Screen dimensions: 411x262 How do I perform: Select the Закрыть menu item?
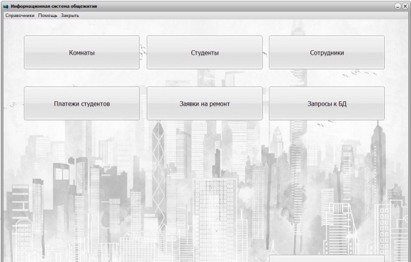pos(69,16)
